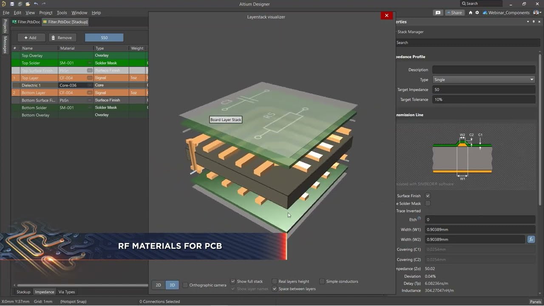Select the S50 impedance profile
The width and height of the screenshot is (544, 306).
[104, 38]
